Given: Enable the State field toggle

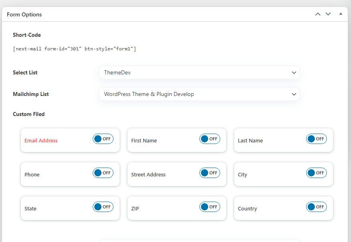Looking at the screenshot, I should point(103,207).
